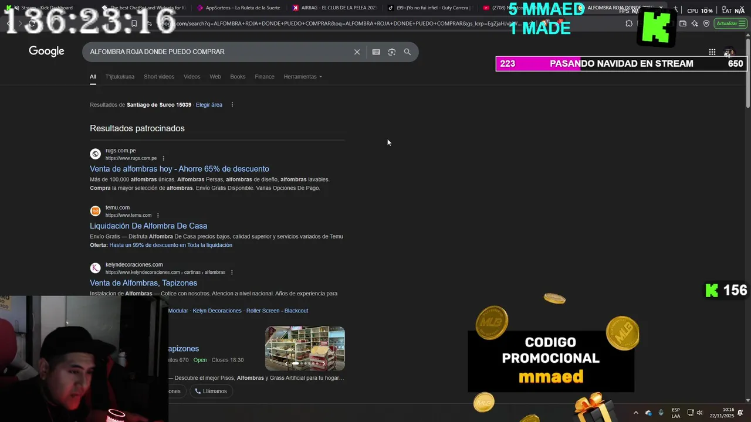Image resolution: width=751 pixels, height=422 pixels.
Task: Switch to Books results tab
Action: (x=238, y=77)
